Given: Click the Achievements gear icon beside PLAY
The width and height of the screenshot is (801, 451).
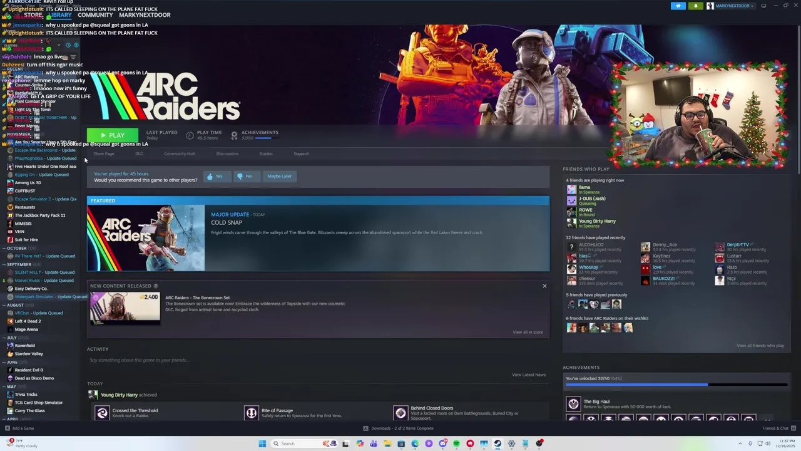Looking at the screenshot, I should click(x=234, y=135).
